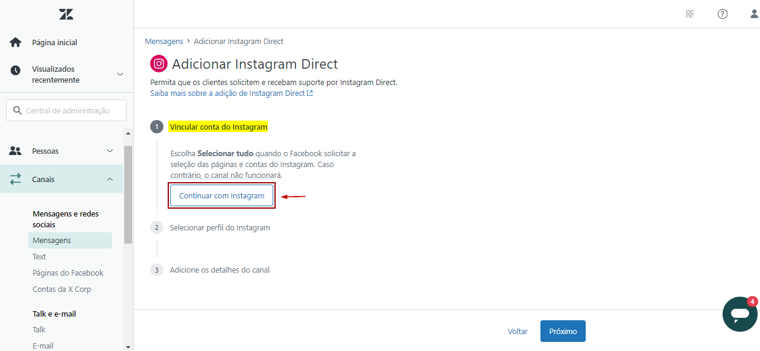Open Saiba mais sobre Instagram Direct link
The width and height of the screenshot is (760, 351).
231,93
